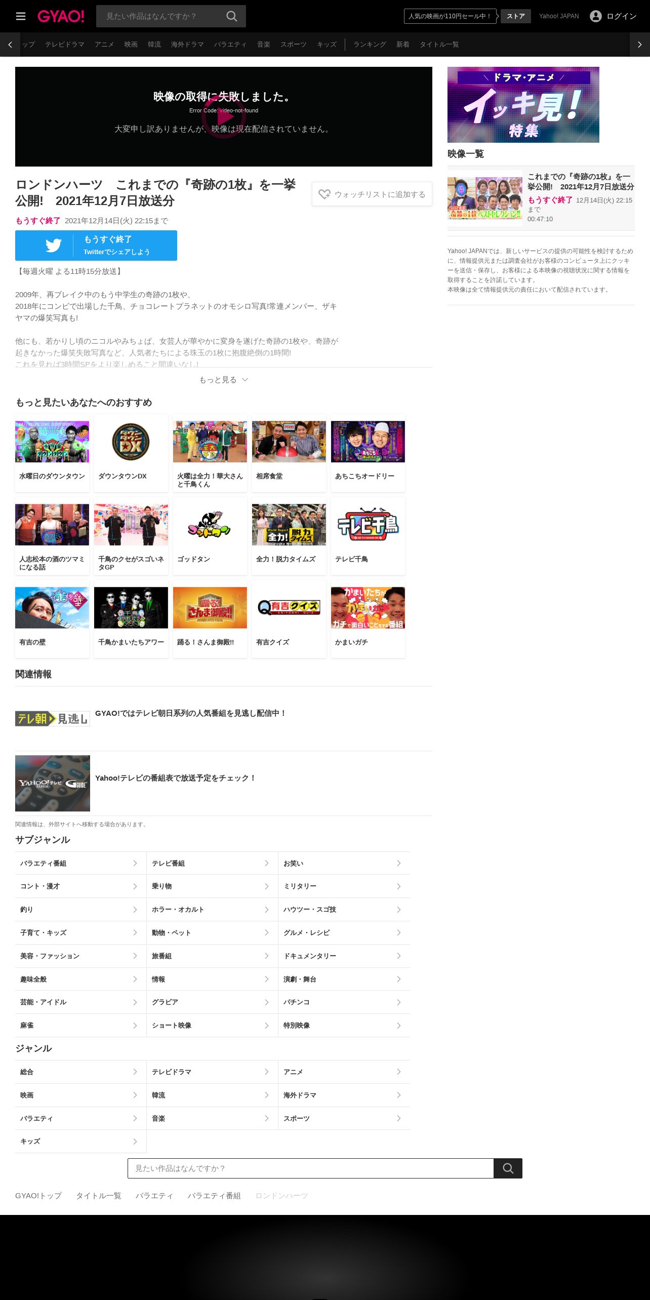This screenshot has width=650, height=1300.
Task: Open 有吉クイズ thumbnail
Action: tap(289, 607)
